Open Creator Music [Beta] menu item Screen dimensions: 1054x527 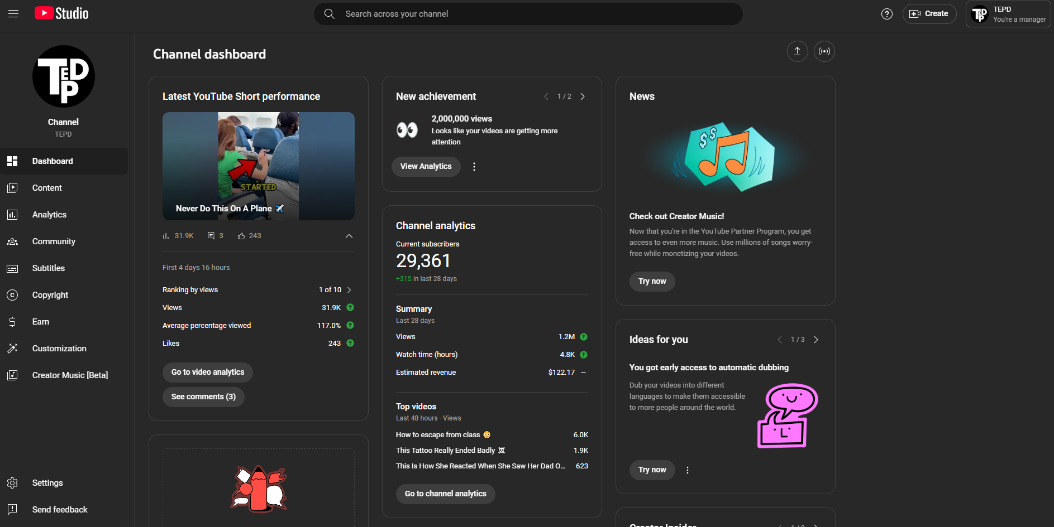(64, 375)
